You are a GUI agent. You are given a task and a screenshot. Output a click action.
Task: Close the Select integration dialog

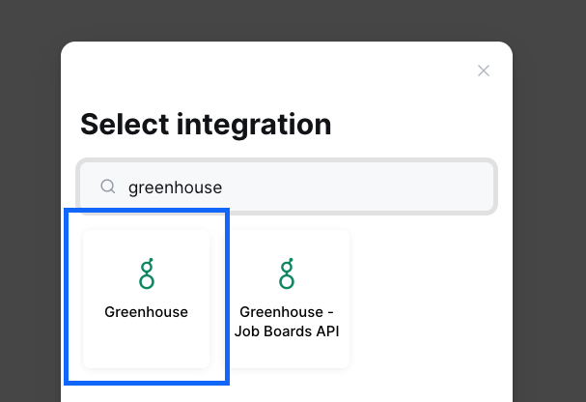tap(484, 71)
